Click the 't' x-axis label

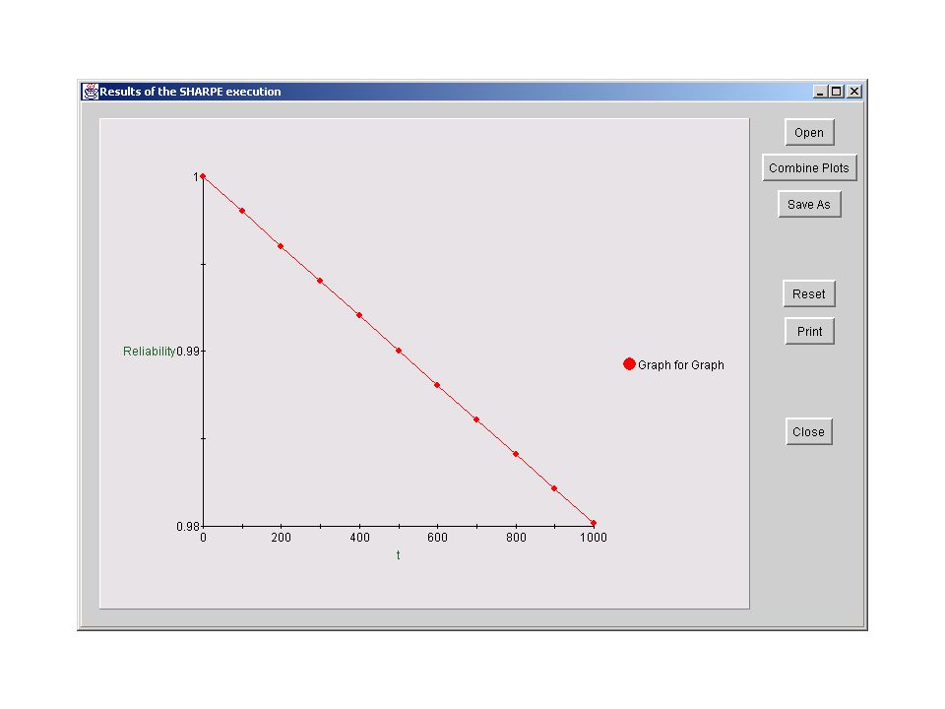click(398, 554)
